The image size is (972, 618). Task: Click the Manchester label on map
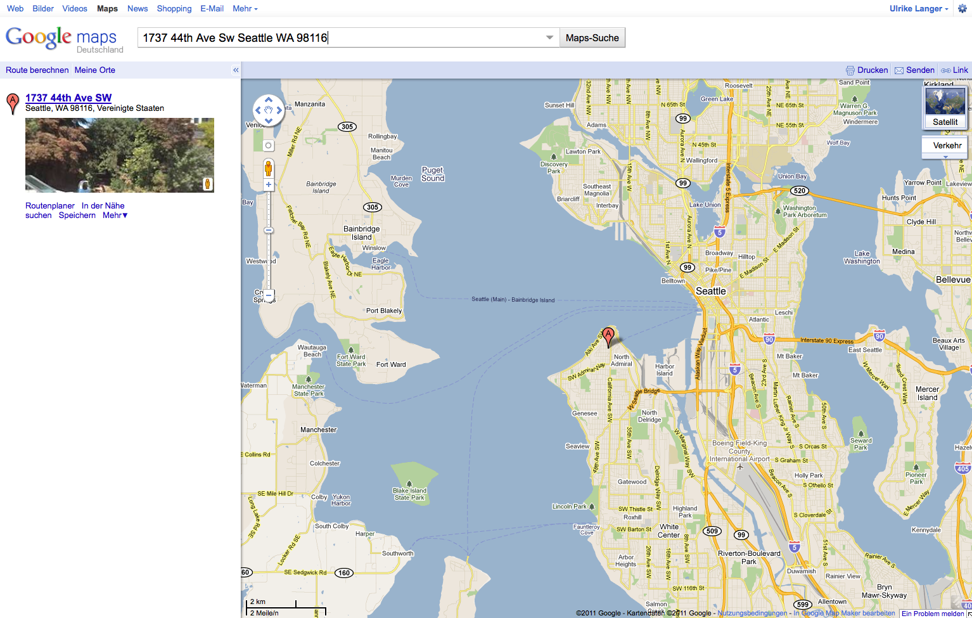(x=319, y=430)
